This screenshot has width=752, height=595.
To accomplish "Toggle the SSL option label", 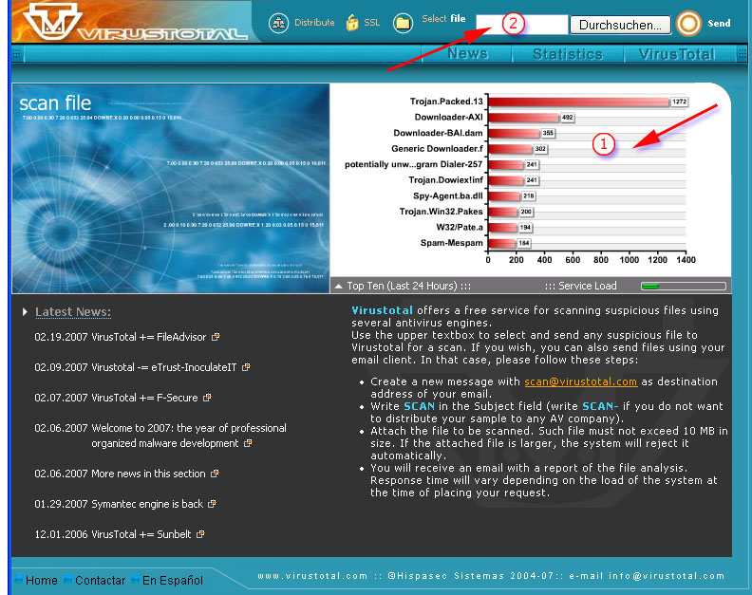I will 371,23.
